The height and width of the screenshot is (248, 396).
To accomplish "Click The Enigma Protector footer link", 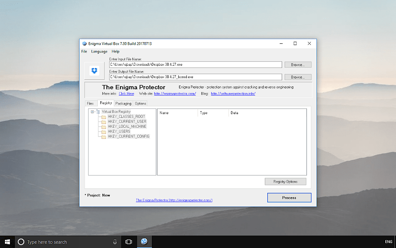I will [174, 200].
